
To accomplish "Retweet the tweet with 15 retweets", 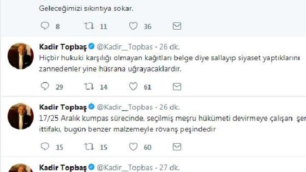I will 89,147.
